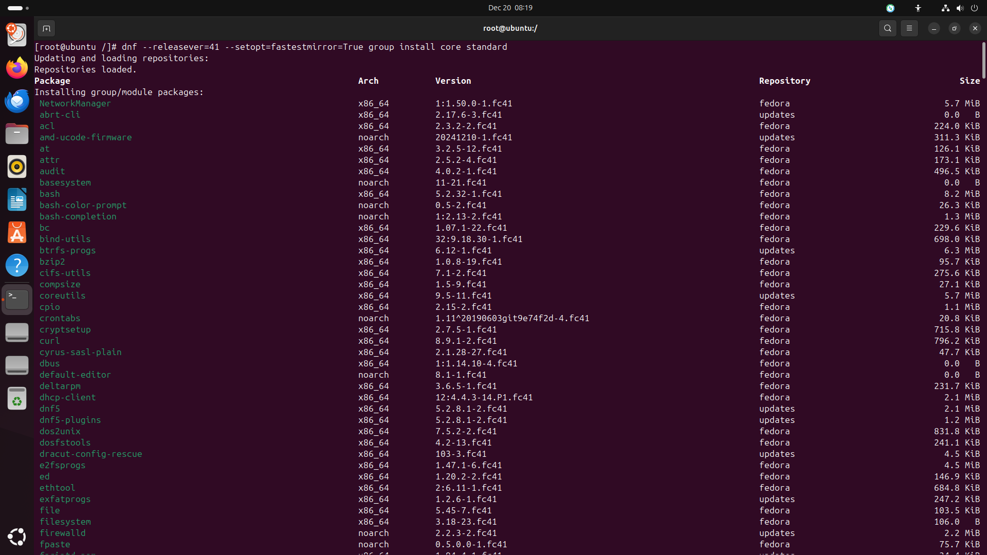Click the ethtool package name

(x=57, y=488)
